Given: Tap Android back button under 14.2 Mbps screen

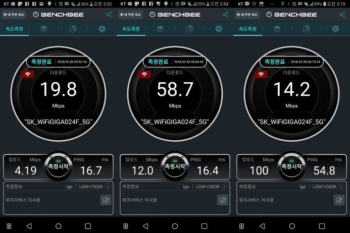Looking at the screenshot, I should tap(263, 226).
